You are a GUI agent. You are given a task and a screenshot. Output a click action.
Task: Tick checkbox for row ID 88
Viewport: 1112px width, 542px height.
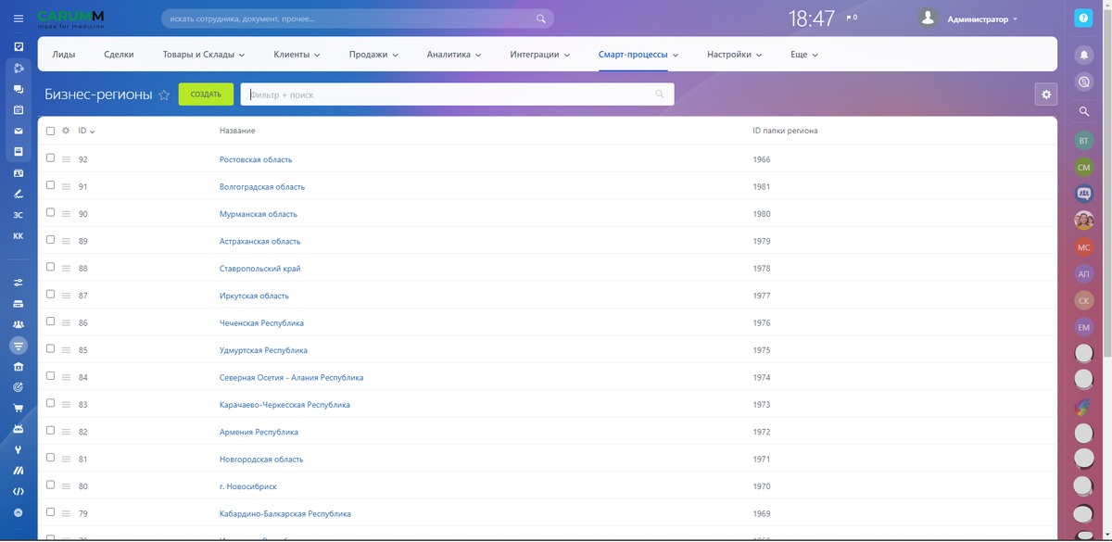pyautogui.click(x=50, y=268)
